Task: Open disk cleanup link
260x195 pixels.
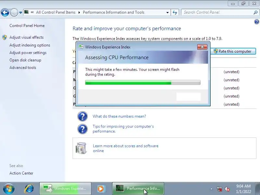Action: tap(25, 60)
